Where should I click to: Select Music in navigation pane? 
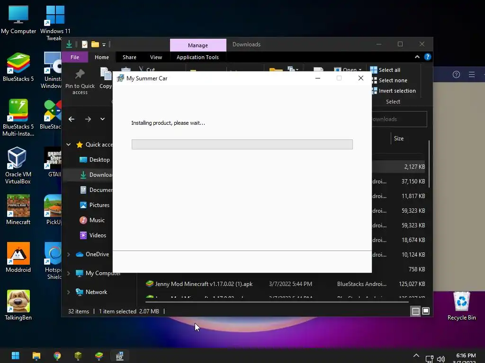point(92,220)
